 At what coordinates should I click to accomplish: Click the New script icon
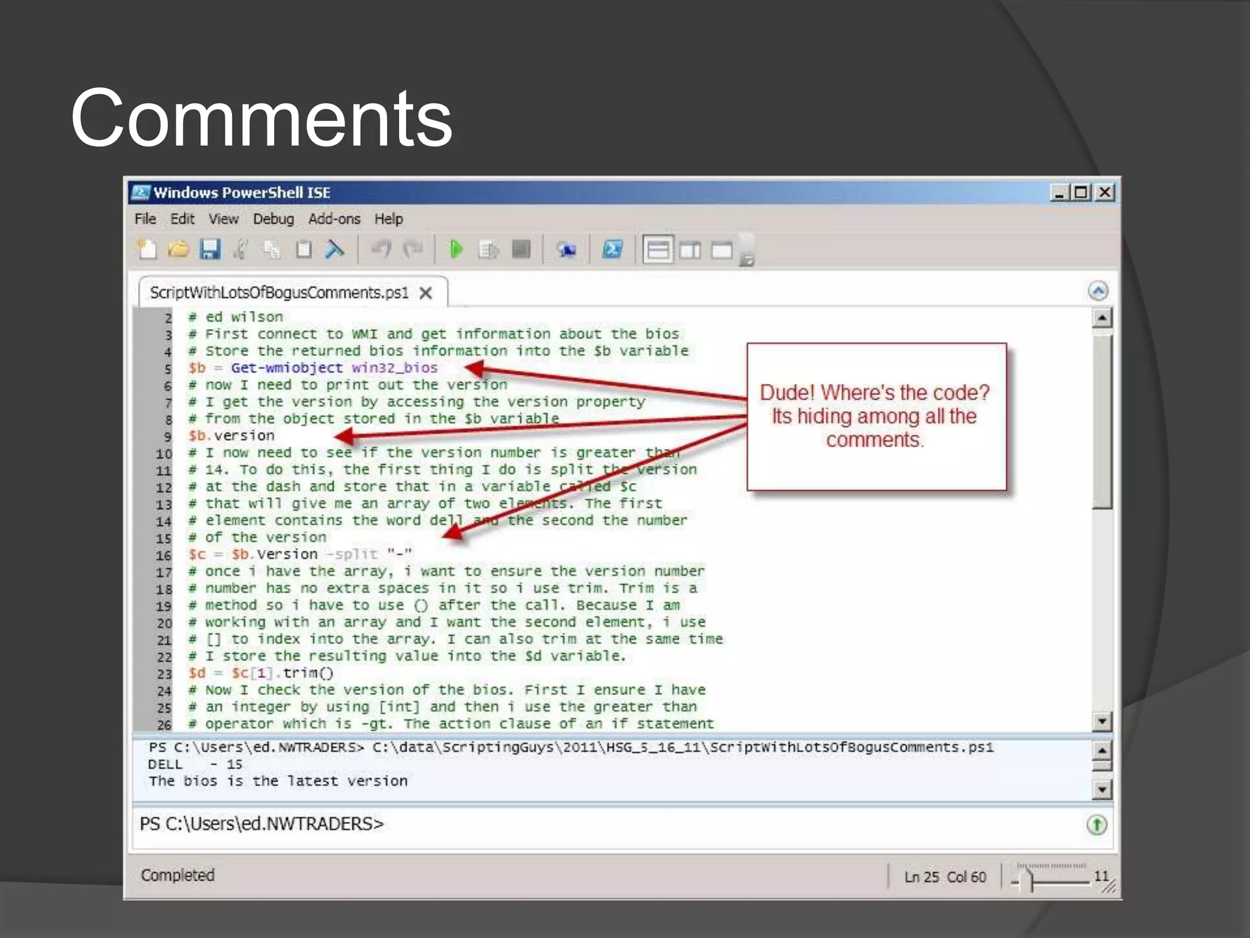coord(147,250)
